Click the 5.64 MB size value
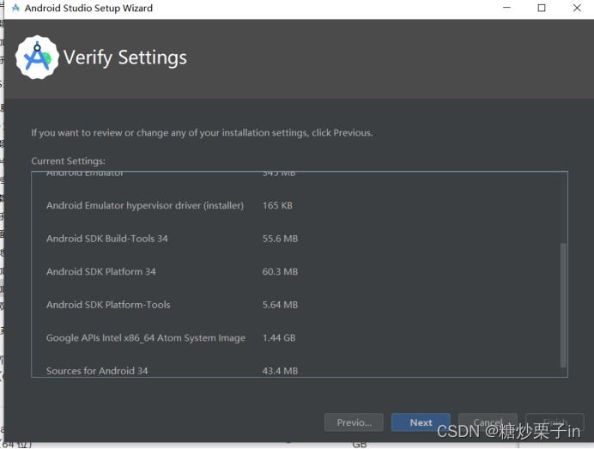Screen dimensions: 594x449 tap(280, 305)
